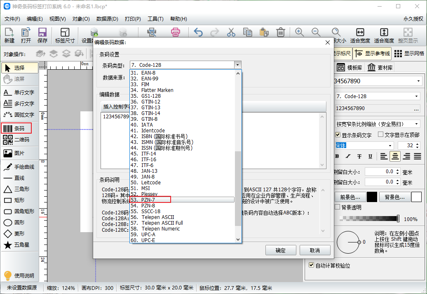The width and height of the screenshot is (427, 294).
Task: Switch to the 素材库 tab
Action: click(380, 68)
